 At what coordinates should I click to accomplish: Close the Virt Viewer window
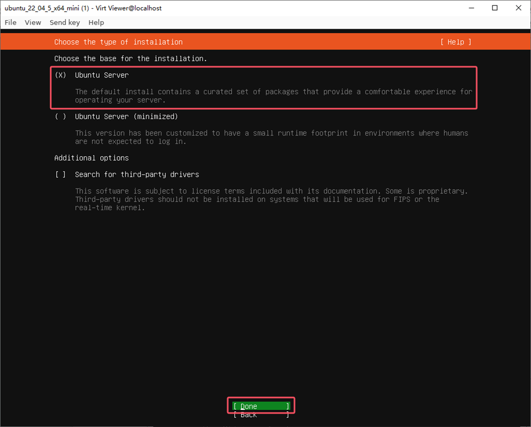pos(518,8)
